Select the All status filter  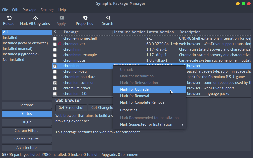[27, 32]
